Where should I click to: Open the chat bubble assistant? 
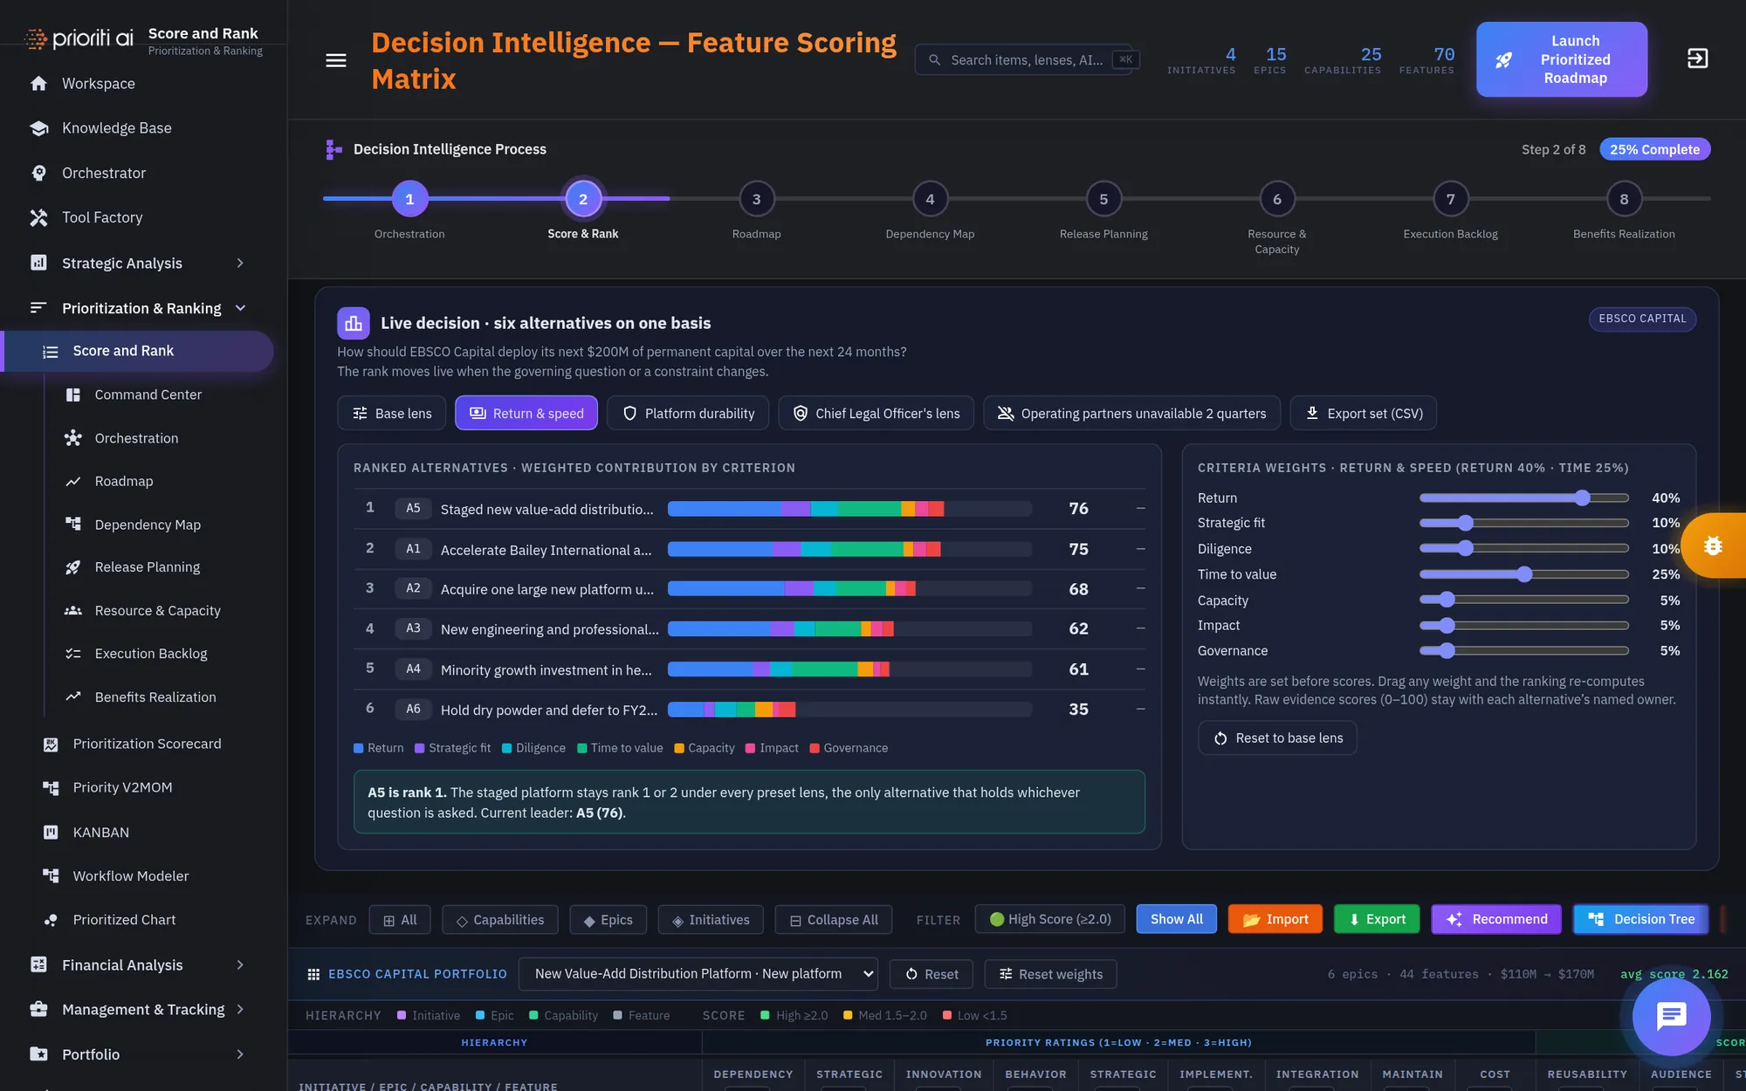1671,1016
